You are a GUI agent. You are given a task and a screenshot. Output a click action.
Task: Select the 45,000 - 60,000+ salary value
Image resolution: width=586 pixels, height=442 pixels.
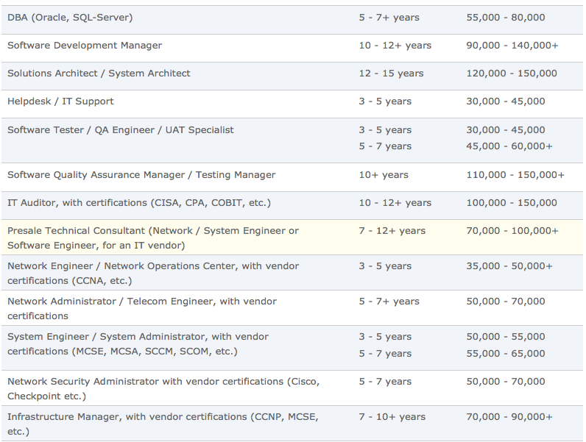(509, 146)
